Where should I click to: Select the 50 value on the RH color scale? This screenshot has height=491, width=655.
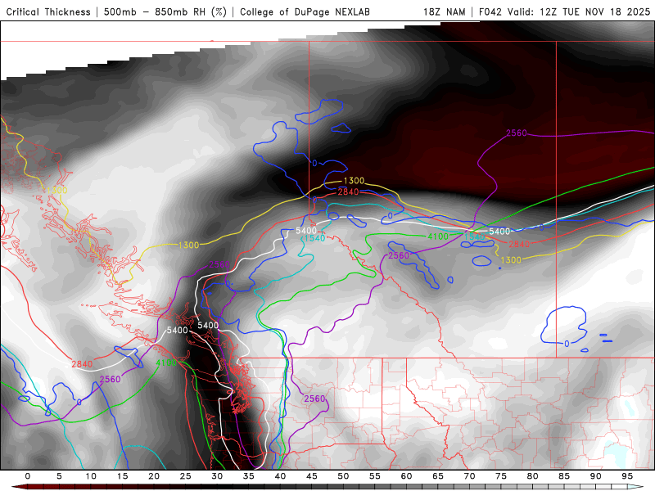343,476
